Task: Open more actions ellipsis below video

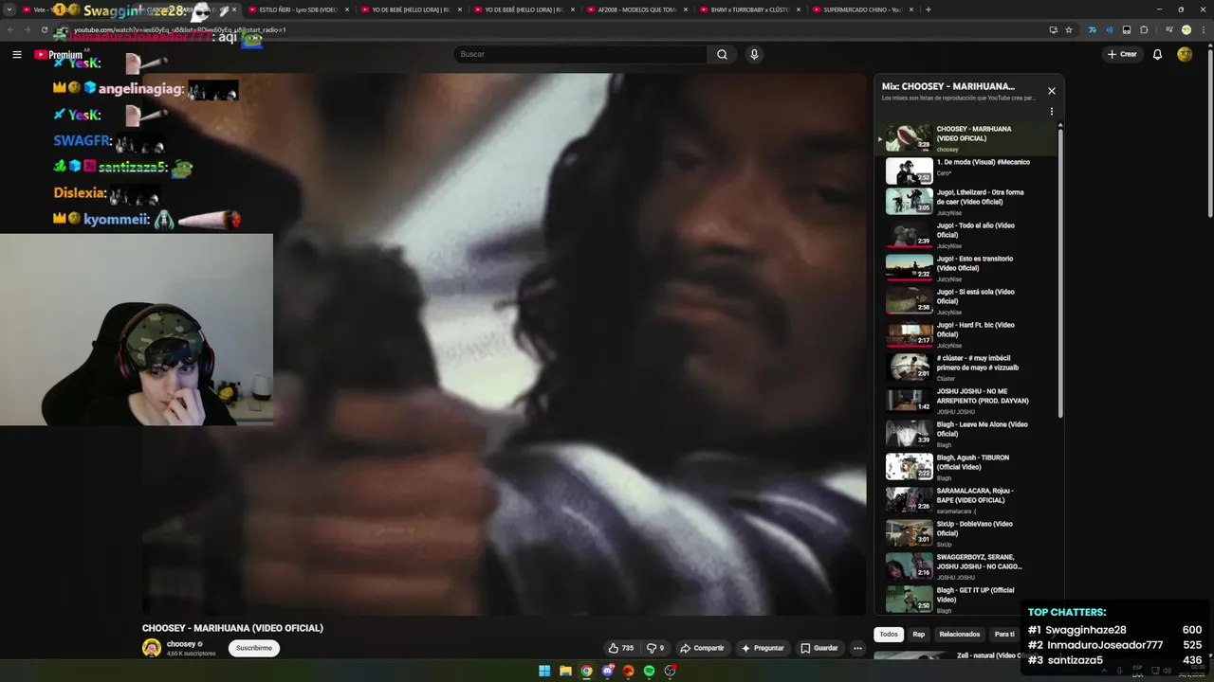Action: [857, 648]
